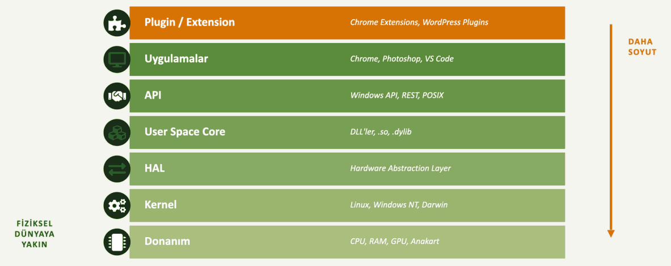Click the Uygulamalar layer title
Viewport: 671px width, 266px height.
pyautogui.click(x=176, y=59)
